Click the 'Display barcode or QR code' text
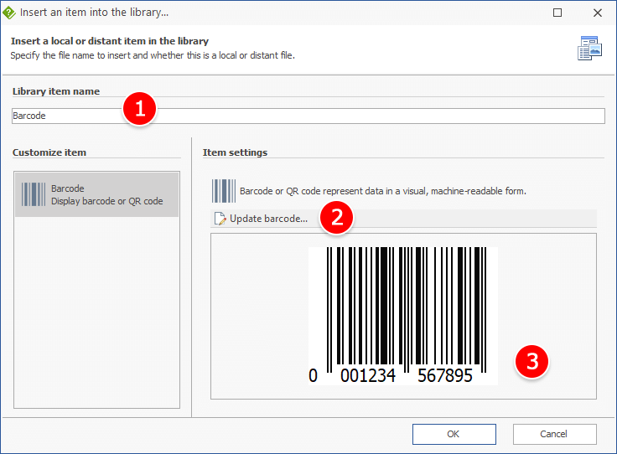This screenshot has height=454, width=617. (x=107, y=201)
